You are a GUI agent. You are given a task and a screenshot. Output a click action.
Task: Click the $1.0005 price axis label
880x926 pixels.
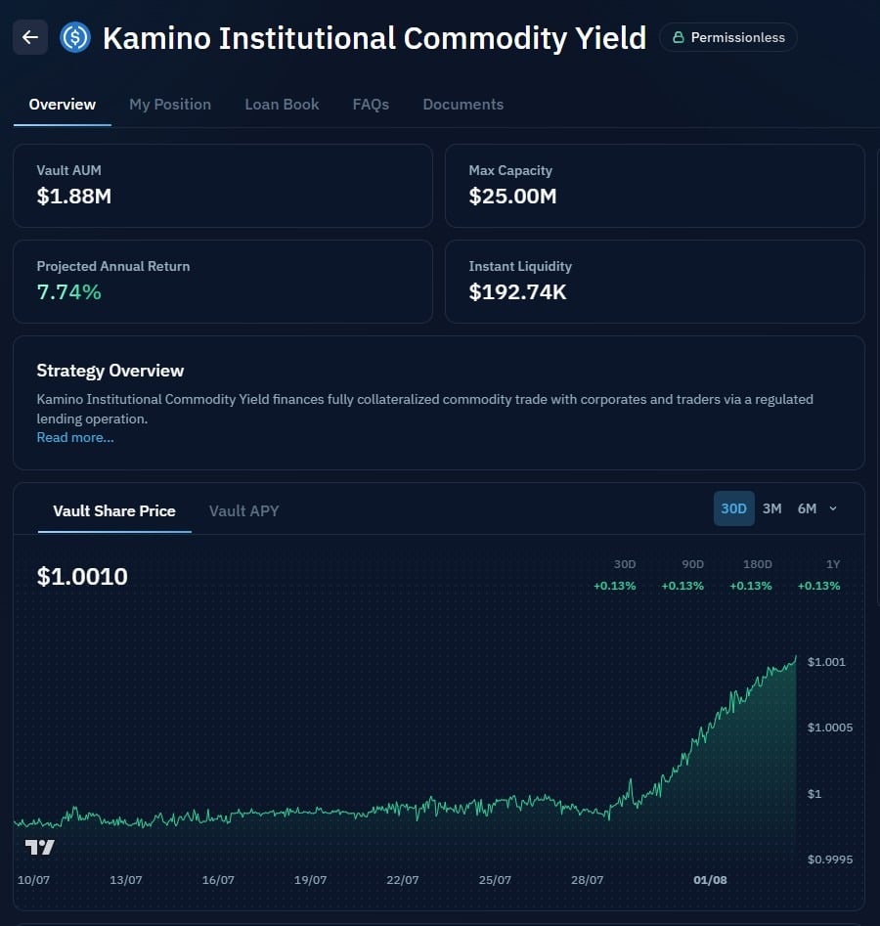830,728
